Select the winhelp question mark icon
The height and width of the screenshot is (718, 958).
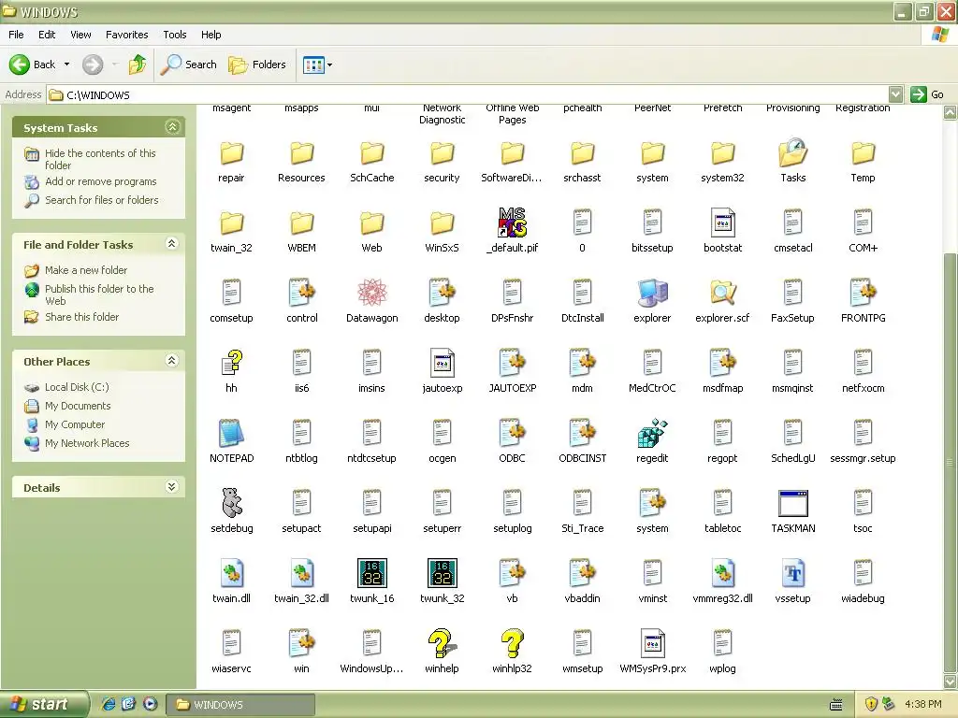442,643
